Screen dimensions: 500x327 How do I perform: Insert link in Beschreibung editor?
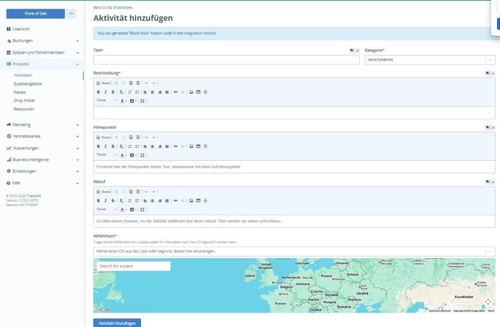pyautogui.click(x=175, y=92)
